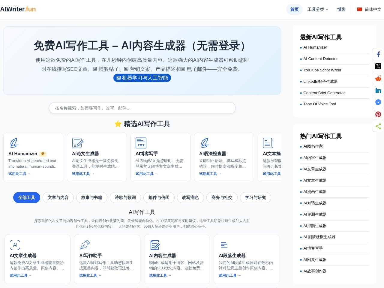The image size is (384, 288).
Task: Open AI对话生成器 in popular tools
Action: pyautogui.click(x=315, y=203)
